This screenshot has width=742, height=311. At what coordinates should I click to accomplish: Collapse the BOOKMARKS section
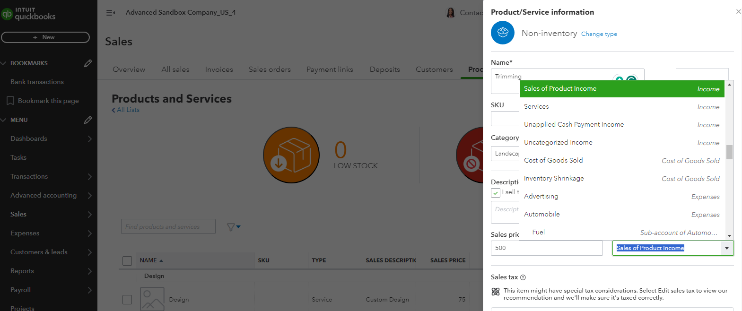(x=4, y=63)
